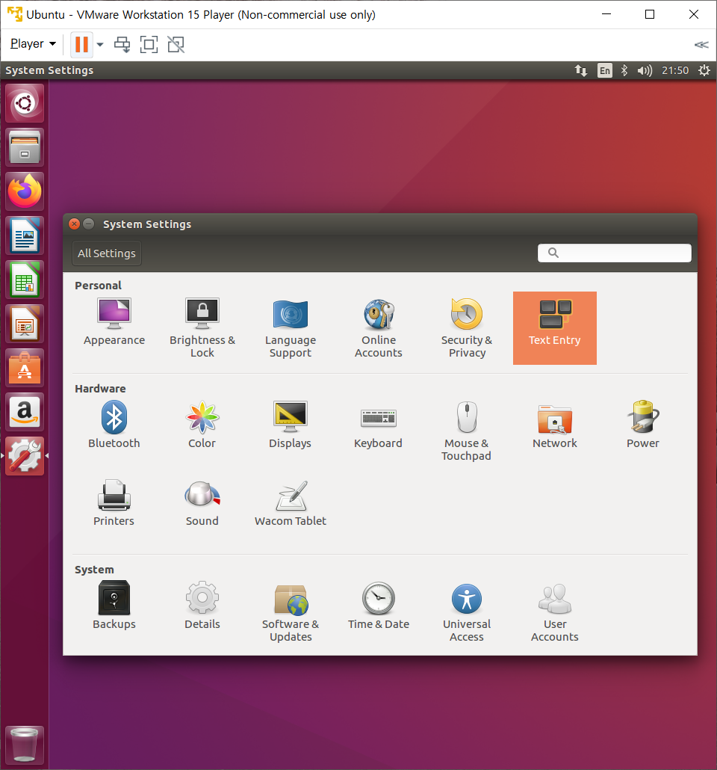This screenshot has width=717, height=770.
Task: Focus the System Settings search field
Action: tap(615, 253)
